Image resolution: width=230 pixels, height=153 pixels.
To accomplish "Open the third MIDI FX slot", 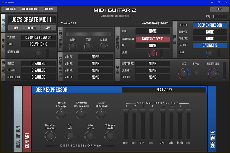I will [95, 70].
